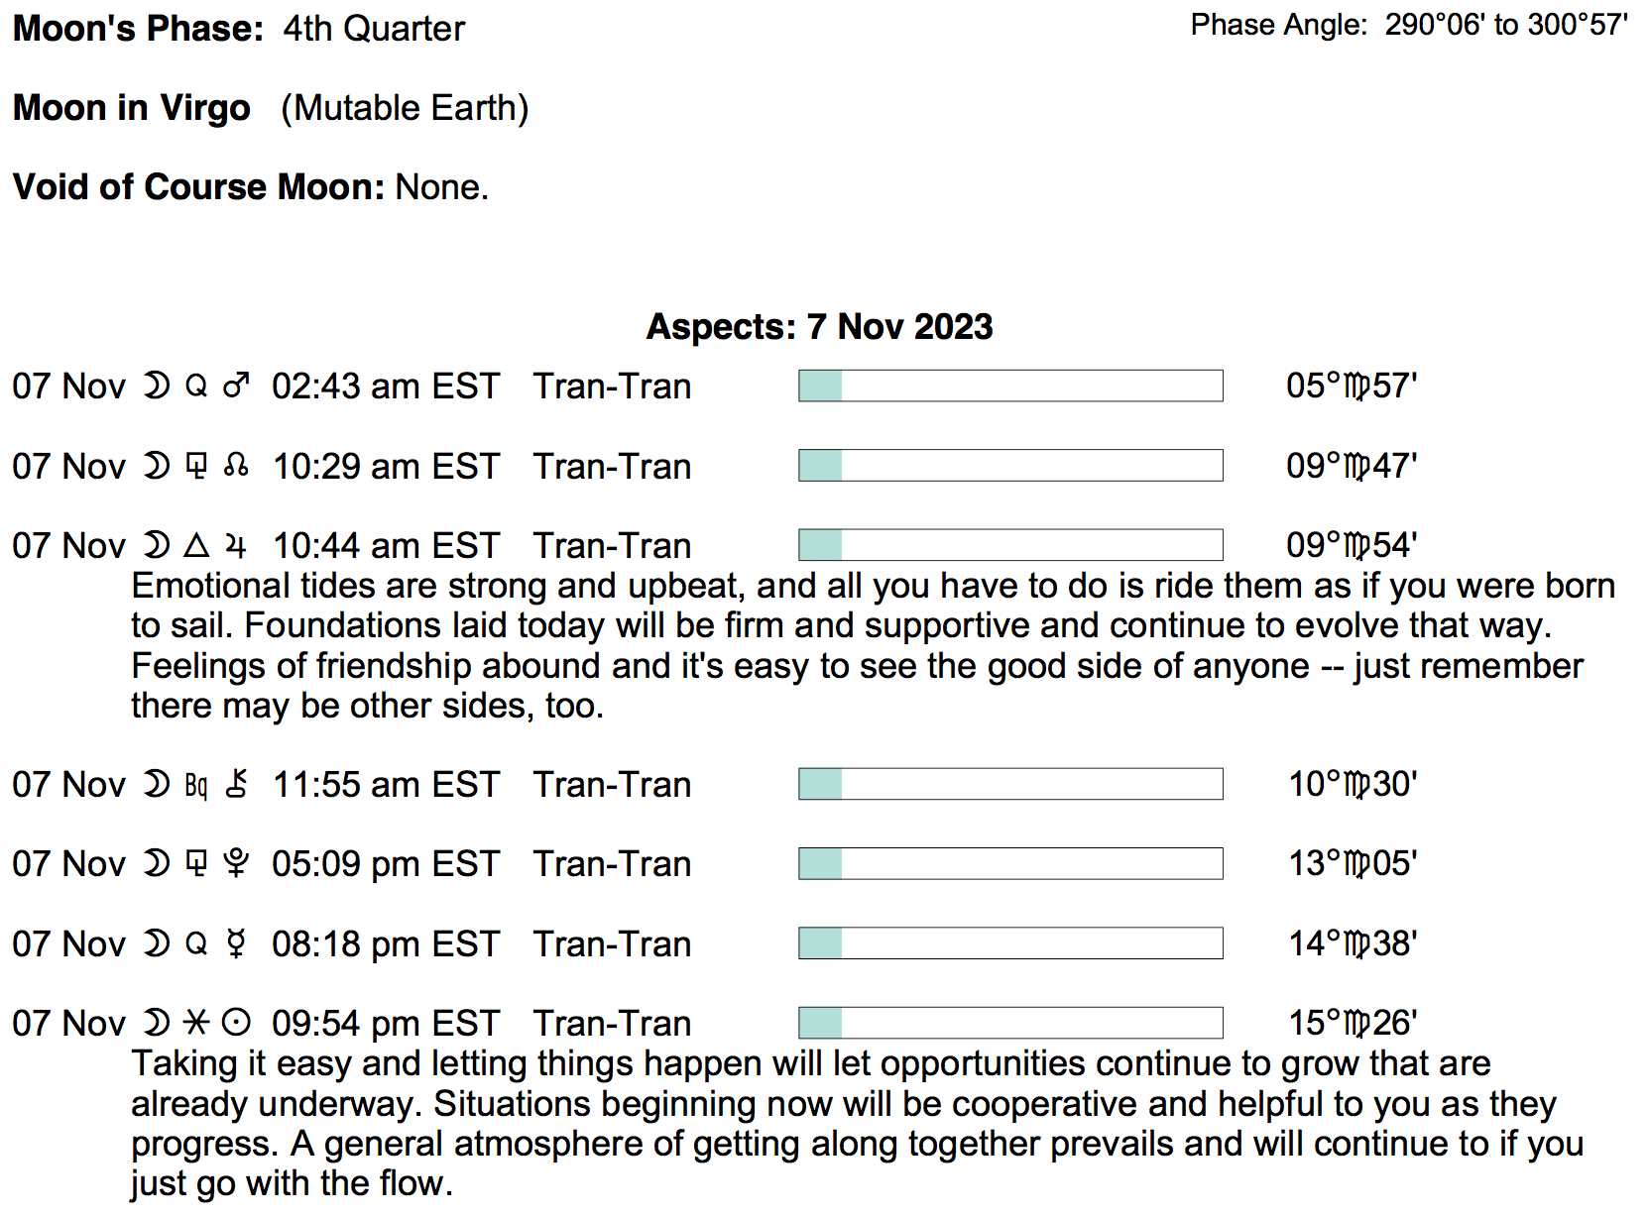Click the Aspects: 7 Nov 2023 heading
Screen dimensions: 1650x1217
[819, 326]
